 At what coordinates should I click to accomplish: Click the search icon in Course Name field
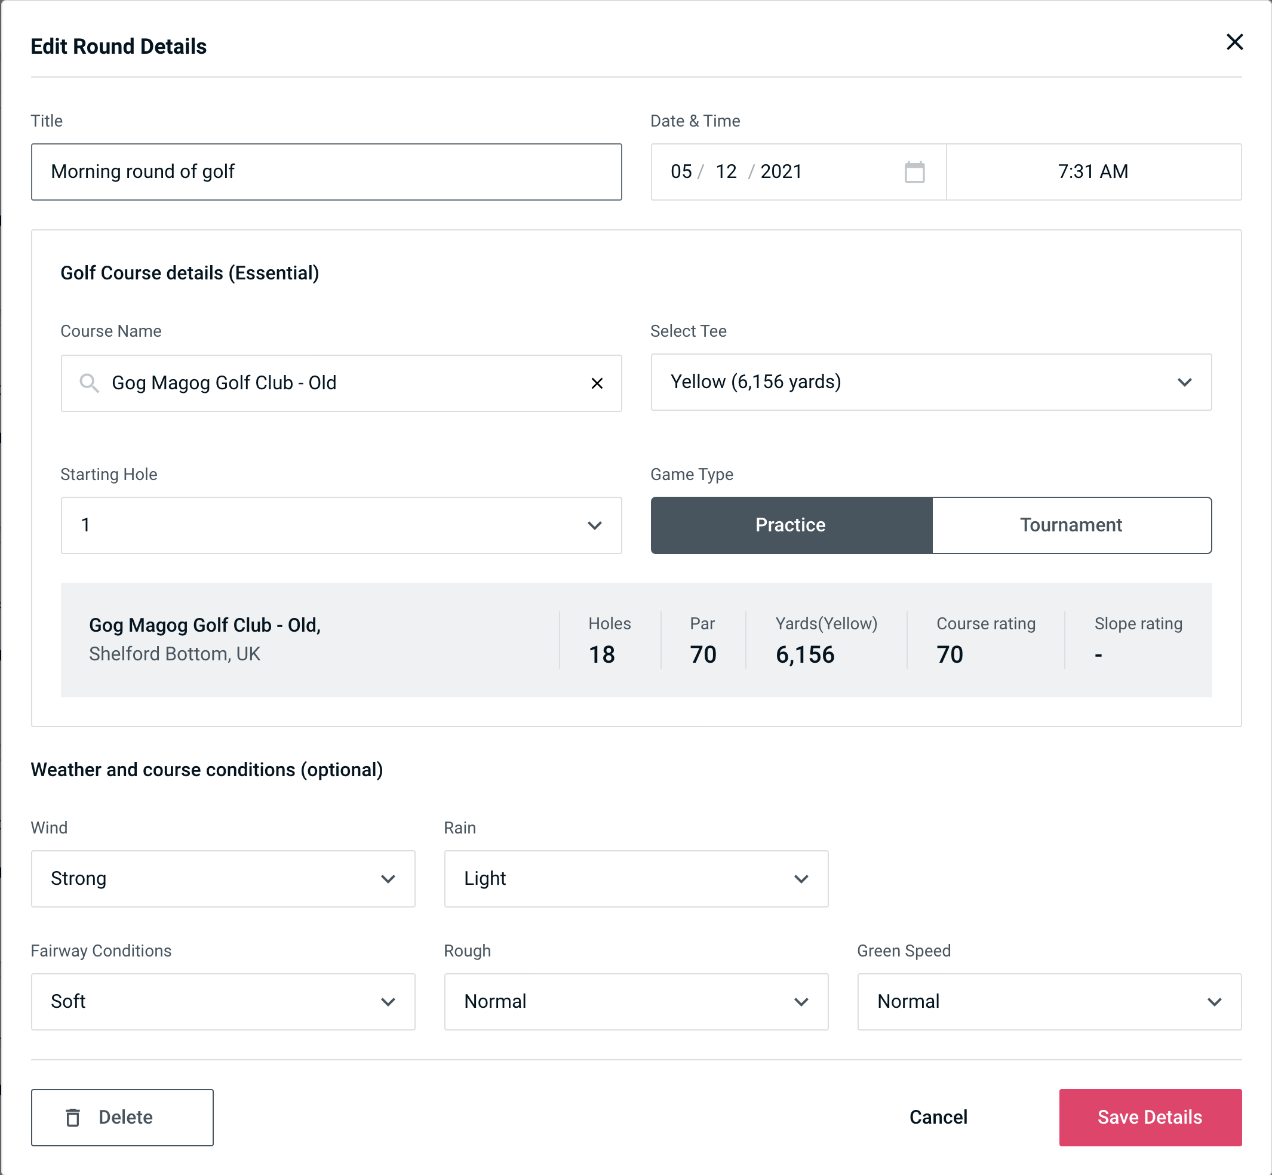point(88,383)
